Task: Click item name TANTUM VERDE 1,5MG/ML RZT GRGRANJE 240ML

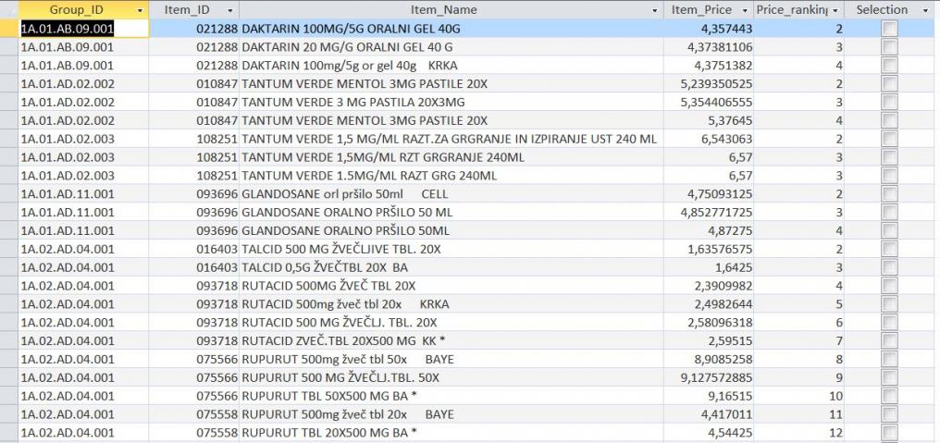Action: coord(383,157)
